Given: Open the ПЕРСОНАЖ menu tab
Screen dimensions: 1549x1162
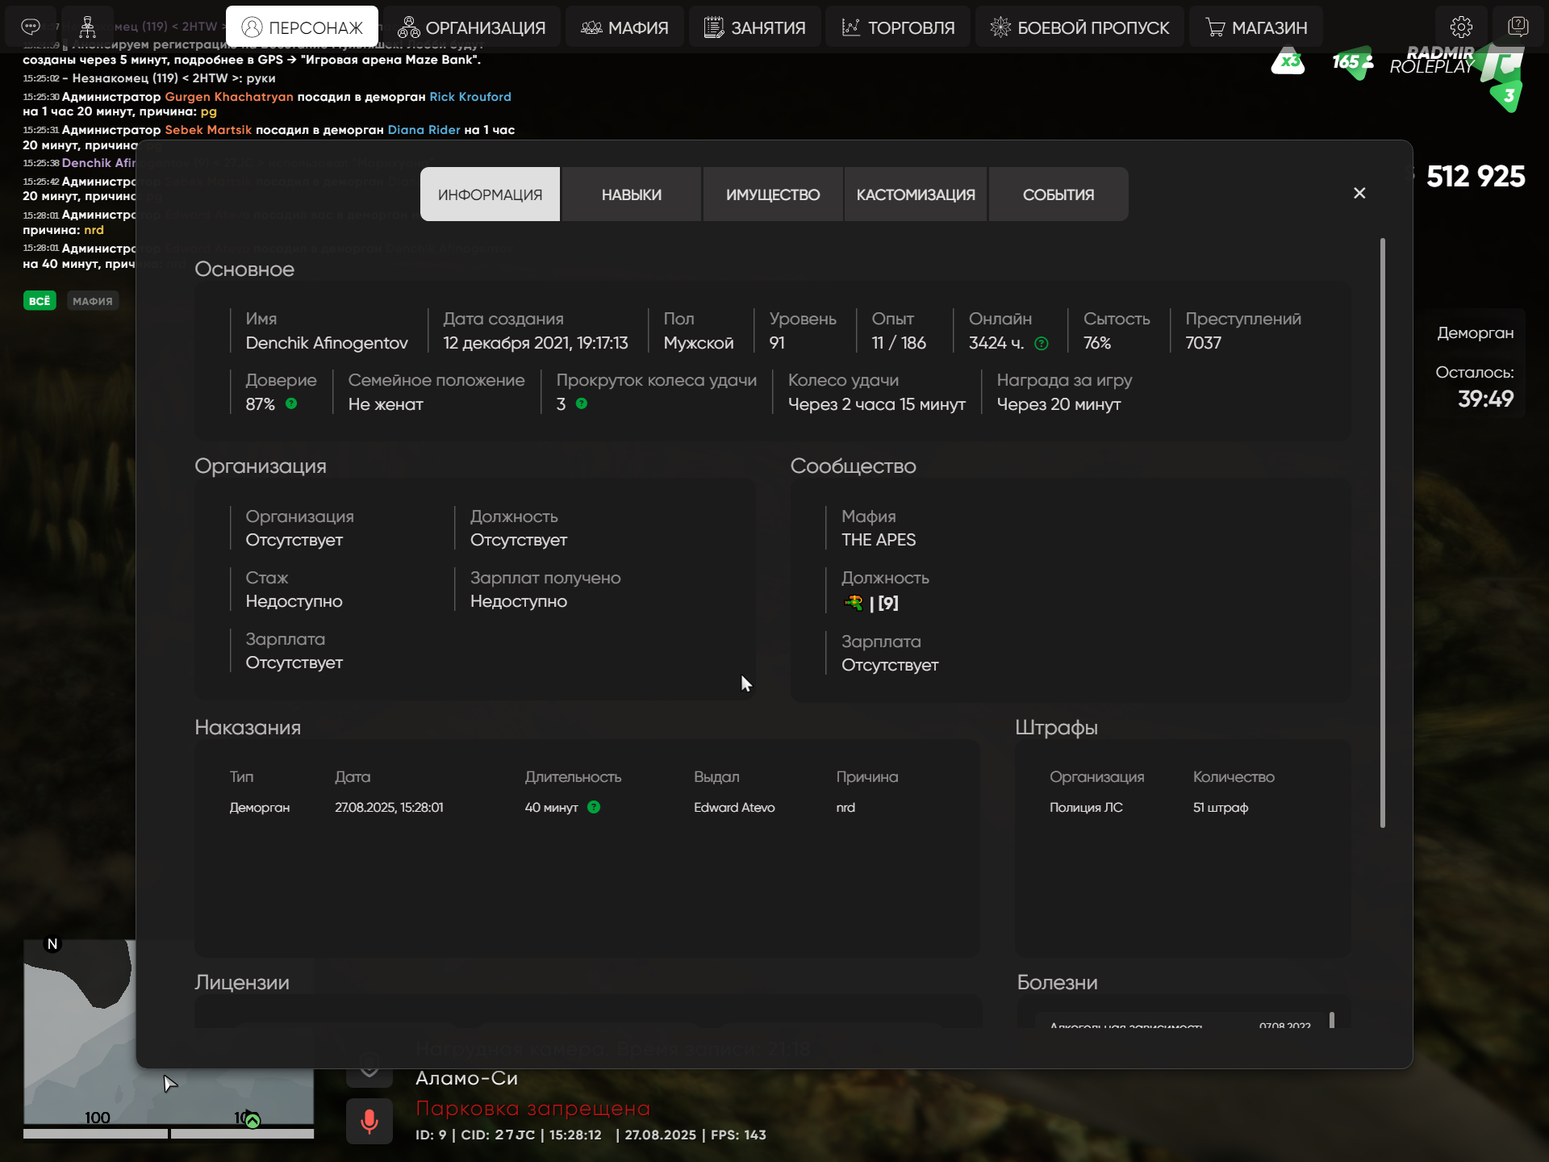Looking at the screenshot, I should (x=302, y=27).
